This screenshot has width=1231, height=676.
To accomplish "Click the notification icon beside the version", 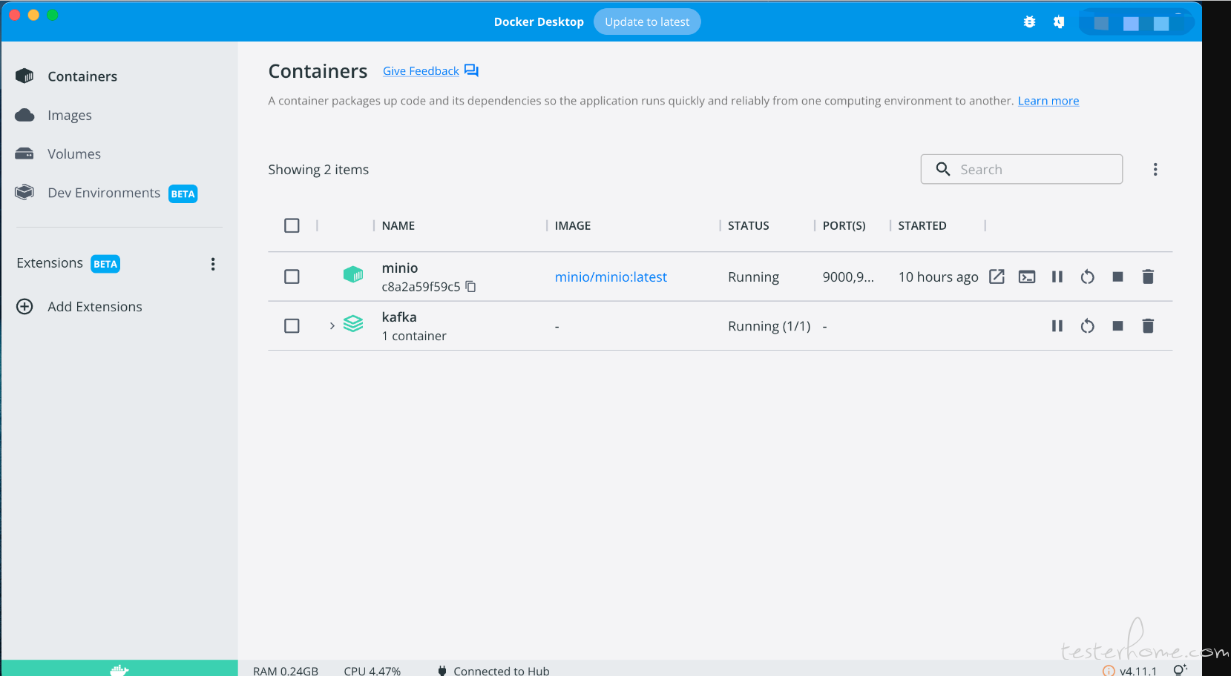I will pos(1180,670).
